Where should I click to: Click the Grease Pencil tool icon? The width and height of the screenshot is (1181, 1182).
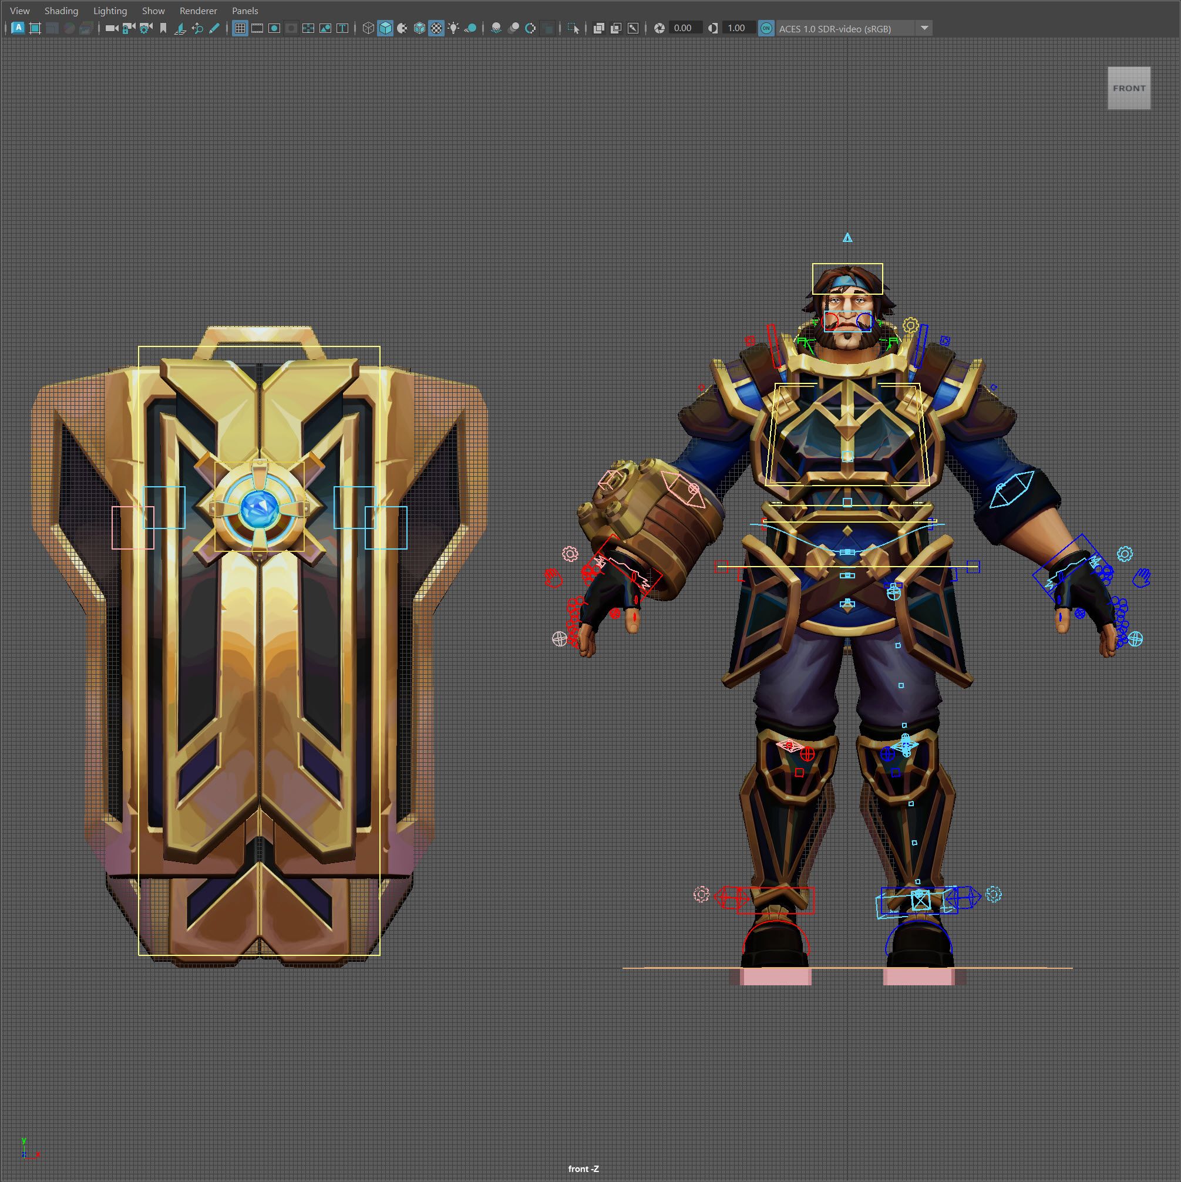click(x=214, y=28)
